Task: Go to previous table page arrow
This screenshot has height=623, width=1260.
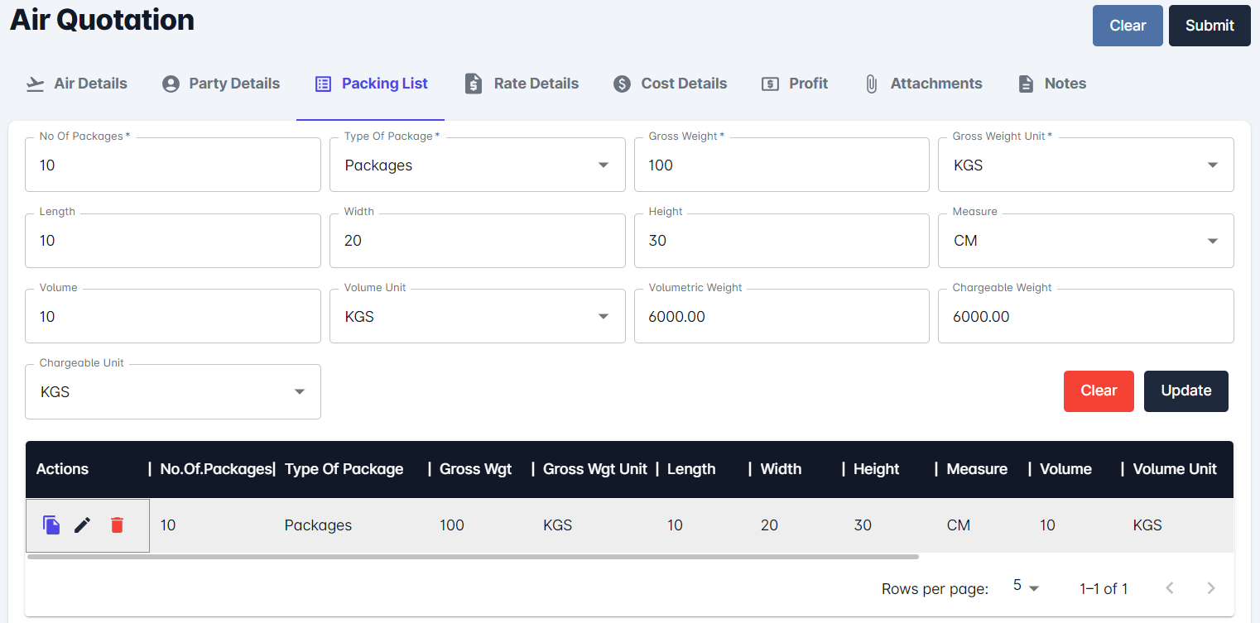Action: click(x=1170, y=588)
